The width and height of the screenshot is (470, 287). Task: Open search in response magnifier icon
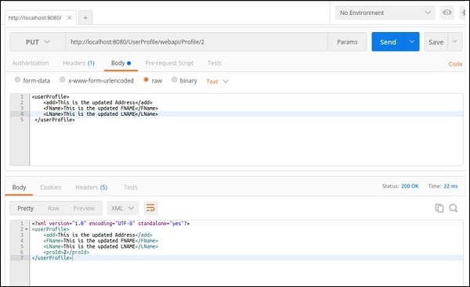(x=454, y=208)
